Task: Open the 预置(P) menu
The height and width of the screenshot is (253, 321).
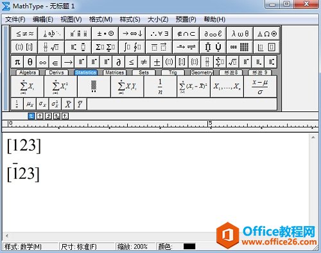Action: 186,19
